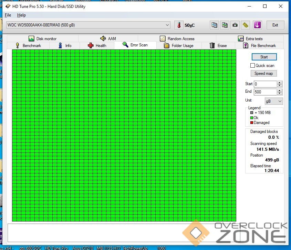
Task: Click the Extra tests tab icon
Action: [241, 38]
